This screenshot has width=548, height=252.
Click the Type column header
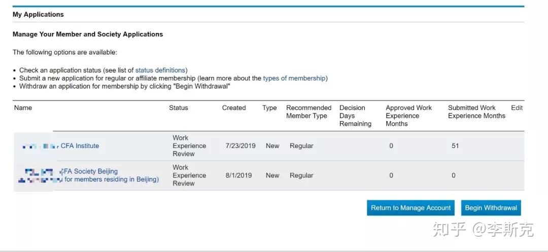point(269,108)
